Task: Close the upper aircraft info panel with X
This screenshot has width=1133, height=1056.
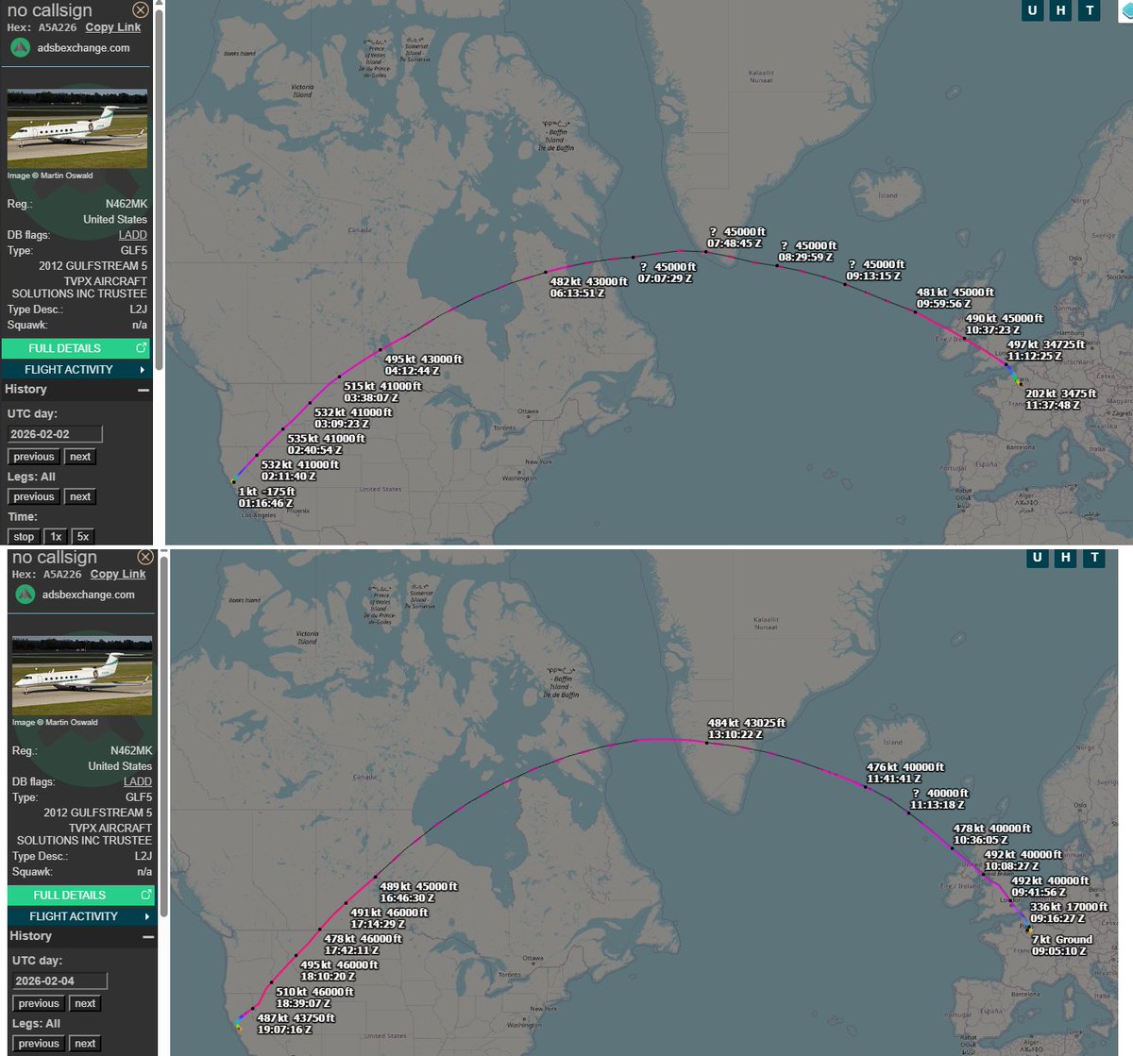Action: point(140,10)
